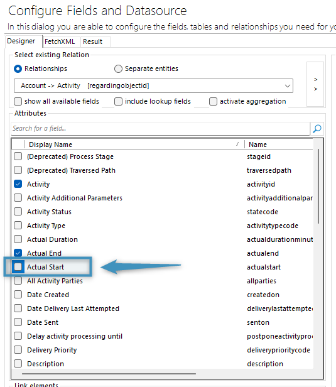336x387 pixels.
Task: Select the 'activitytypecode' name cell
Action: coord(273,226)
